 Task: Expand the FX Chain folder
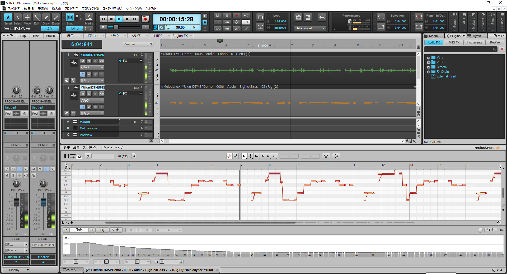tap(428, 72)
